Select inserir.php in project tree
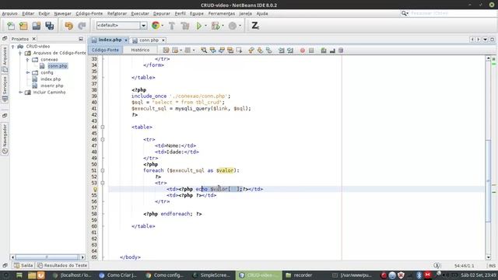The width and height of the screenshot is (498, 280). click(52, 86)
